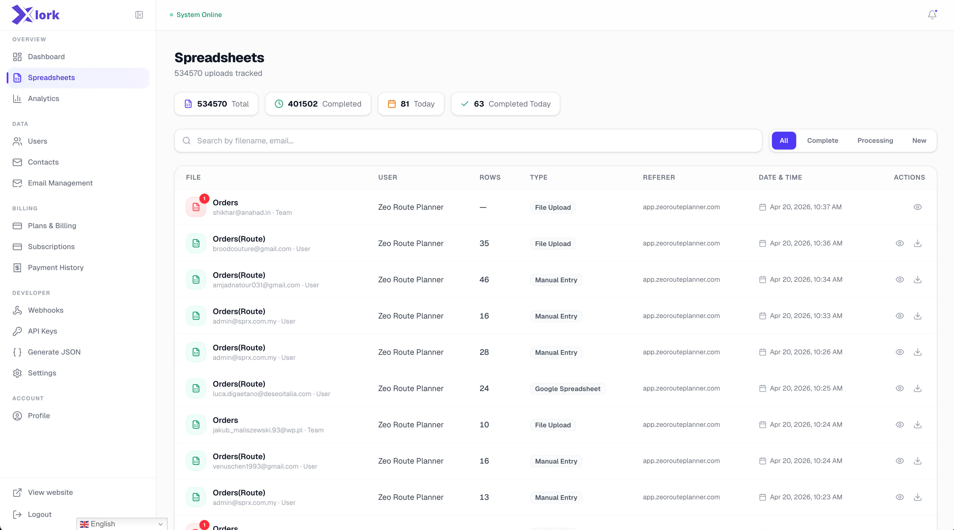
Task: Click the 63 Completed Today card
Action: tap(505, 104)
